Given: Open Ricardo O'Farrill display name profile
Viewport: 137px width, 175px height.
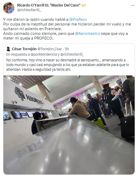Looking at the screenshot, I should point(49,5).
